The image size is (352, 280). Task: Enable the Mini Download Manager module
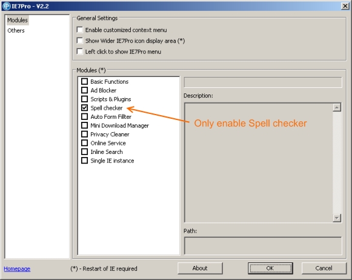(84, 125)
